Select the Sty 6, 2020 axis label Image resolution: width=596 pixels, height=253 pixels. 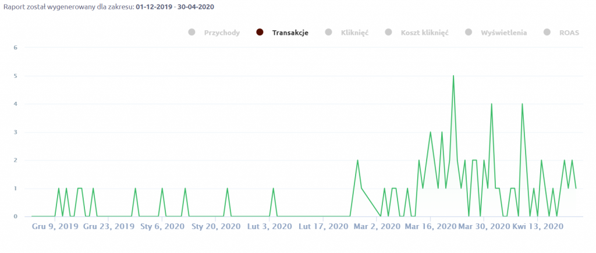point(162,227)
